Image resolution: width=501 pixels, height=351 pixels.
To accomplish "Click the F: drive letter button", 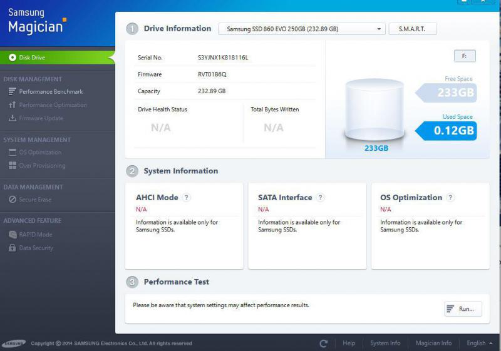I will pos(465,56).
